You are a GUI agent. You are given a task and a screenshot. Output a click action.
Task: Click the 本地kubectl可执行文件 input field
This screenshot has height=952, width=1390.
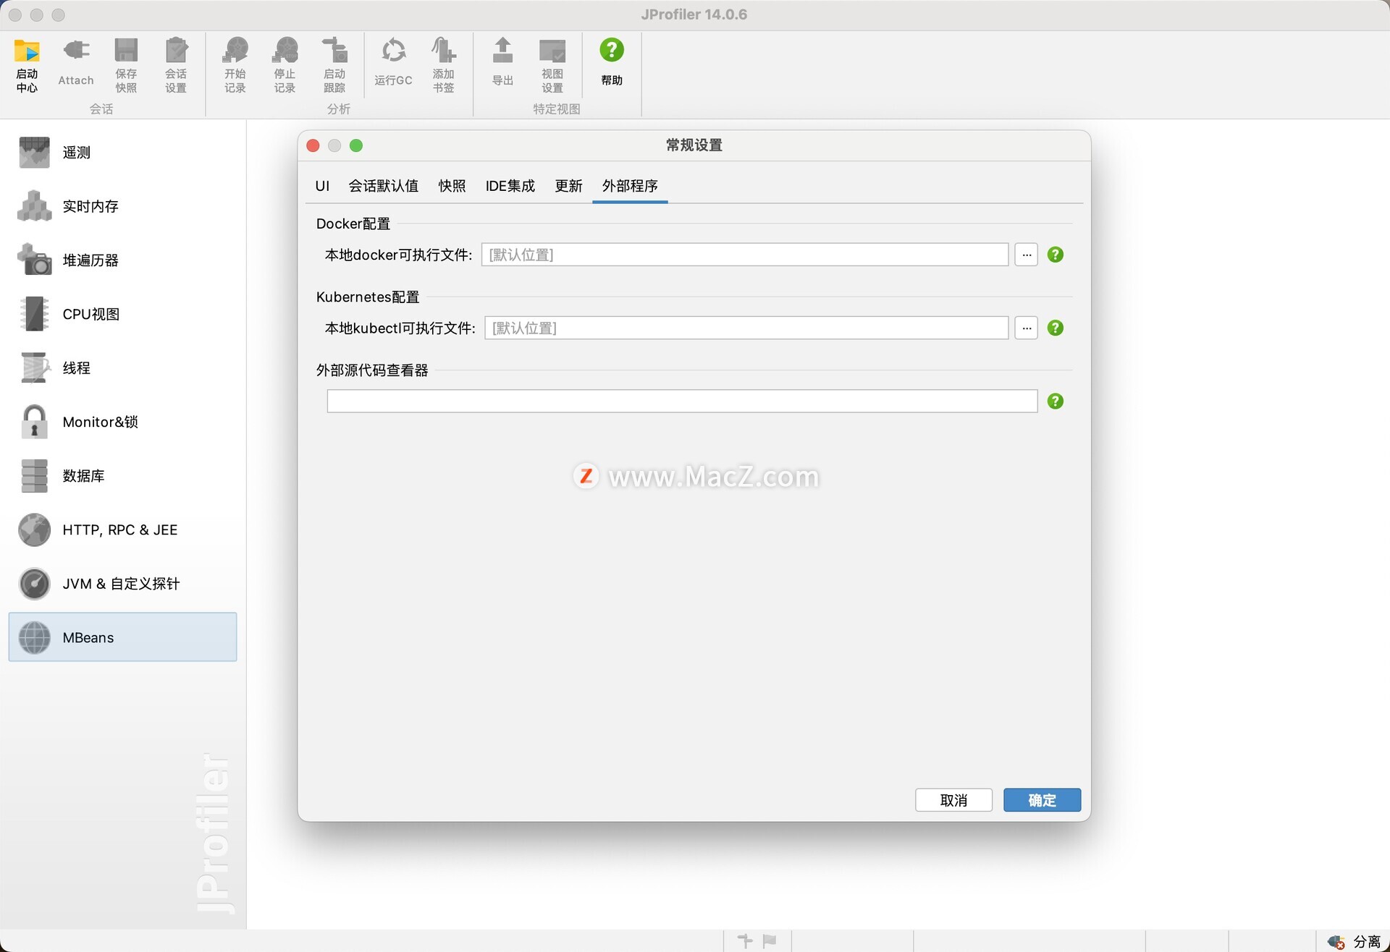click(746, 328)
